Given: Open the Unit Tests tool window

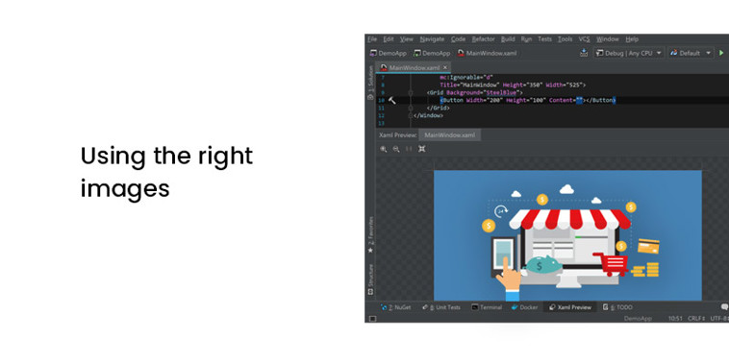Looking at the screenshot, I should tap(441, 307).
